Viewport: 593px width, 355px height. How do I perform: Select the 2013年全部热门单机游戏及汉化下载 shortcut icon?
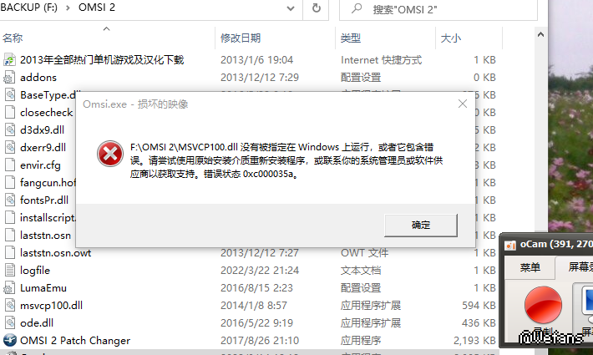[9, 60]
